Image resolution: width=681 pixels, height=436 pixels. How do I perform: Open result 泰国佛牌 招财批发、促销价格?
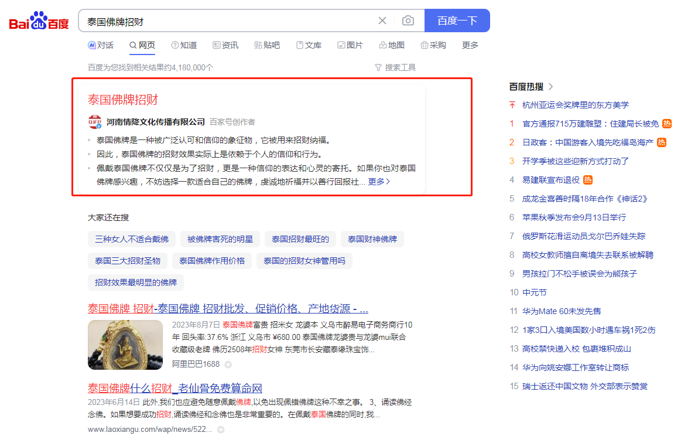point(228,309)
